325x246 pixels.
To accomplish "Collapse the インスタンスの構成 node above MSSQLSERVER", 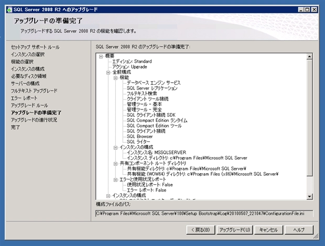I will [115, 148].
